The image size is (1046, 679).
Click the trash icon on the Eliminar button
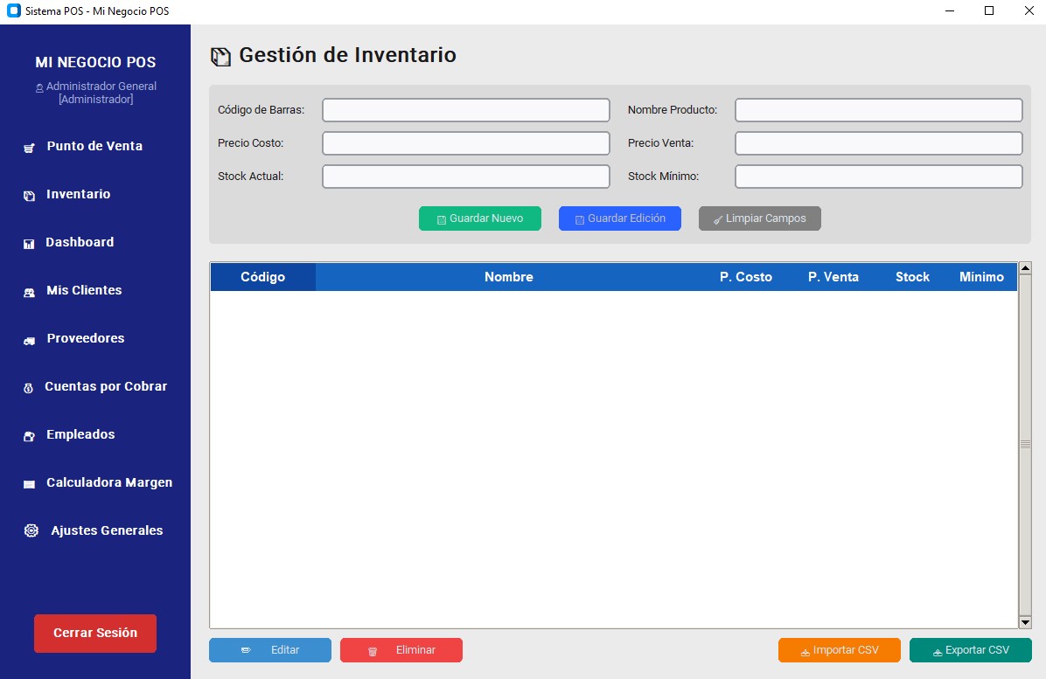(x=373, y=651)
